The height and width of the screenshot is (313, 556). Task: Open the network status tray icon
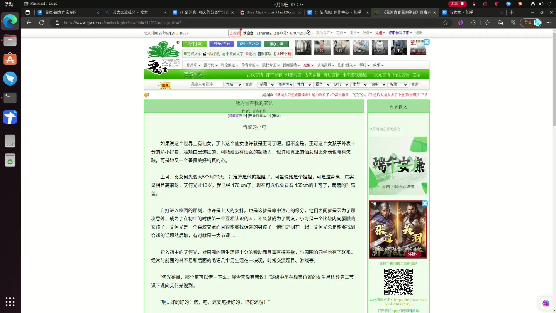click(x=533, y=4)
